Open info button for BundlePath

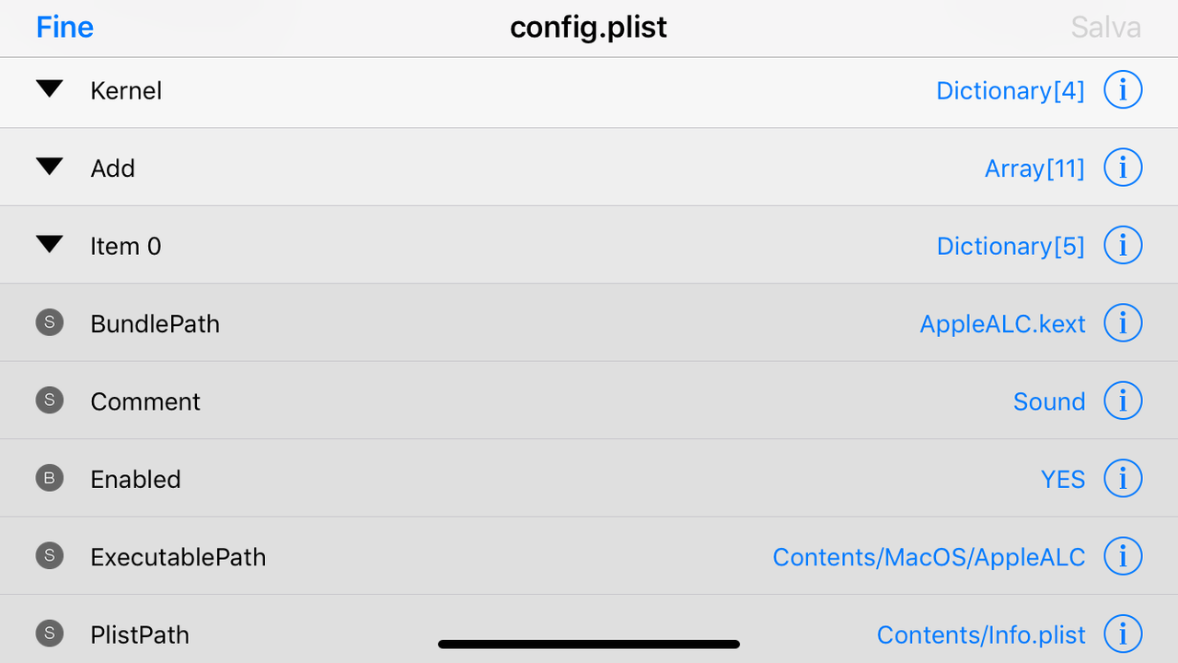pos(1123,323)
